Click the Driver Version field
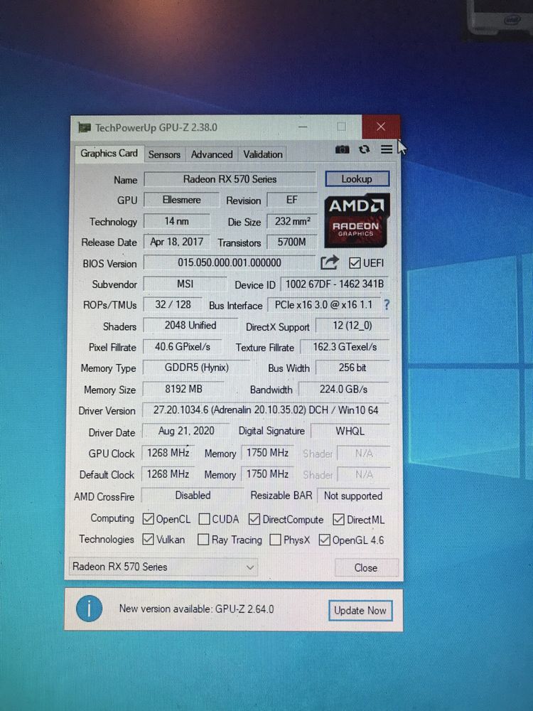 pyautogui.click(x=266, y=410)
